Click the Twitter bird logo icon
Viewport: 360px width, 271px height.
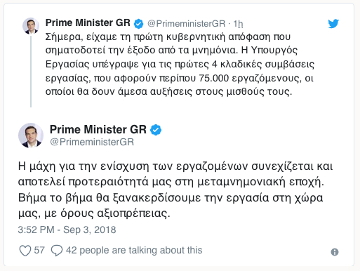point(333,24)
